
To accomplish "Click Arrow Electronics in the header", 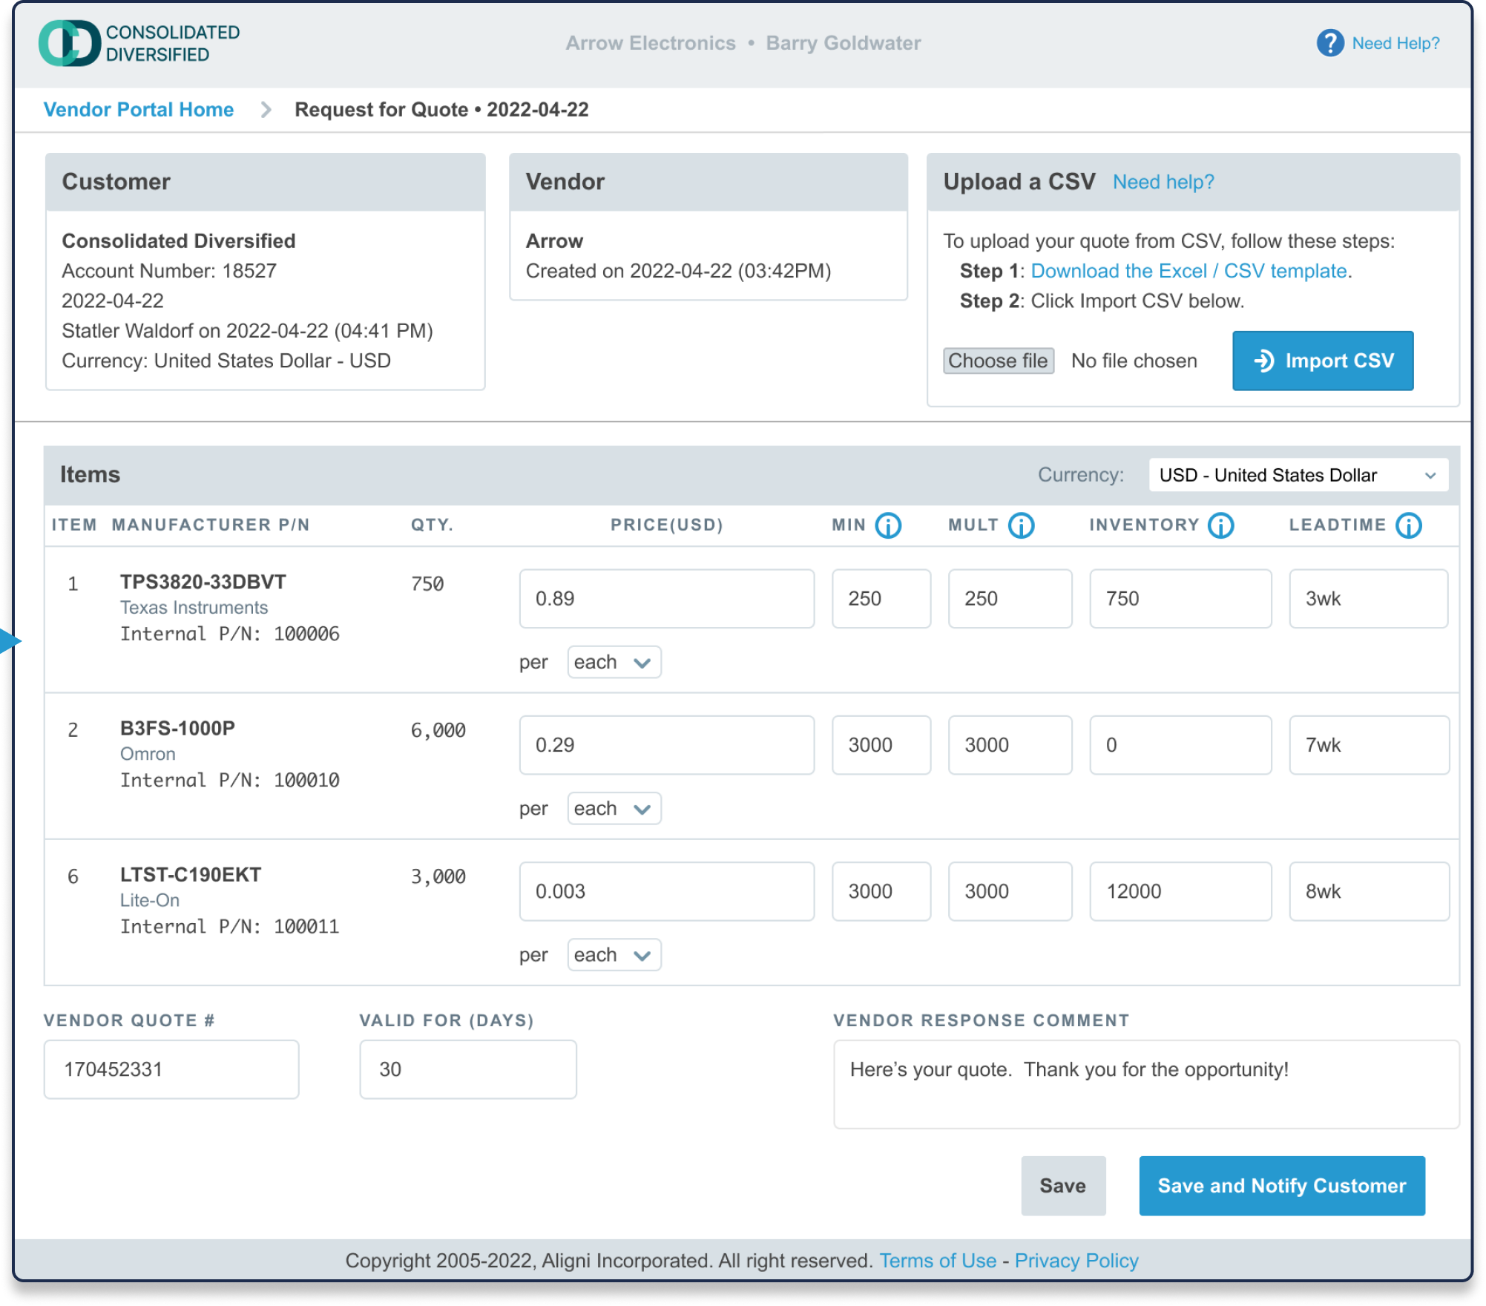I will (x=651, y=43).
